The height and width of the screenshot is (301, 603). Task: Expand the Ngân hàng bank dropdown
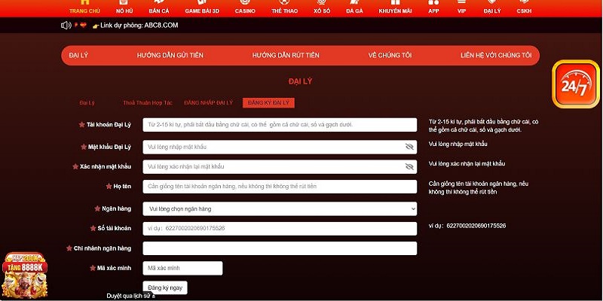[x=279, y=208]
